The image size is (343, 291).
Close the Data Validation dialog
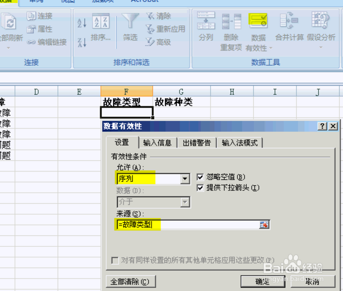(x=333, y=126)
